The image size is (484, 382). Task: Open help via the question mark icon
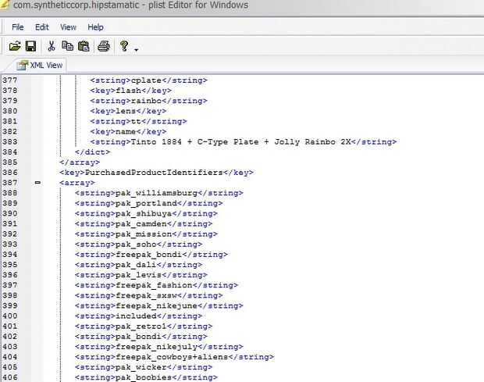pyautogui.click(x=124, y=46)
